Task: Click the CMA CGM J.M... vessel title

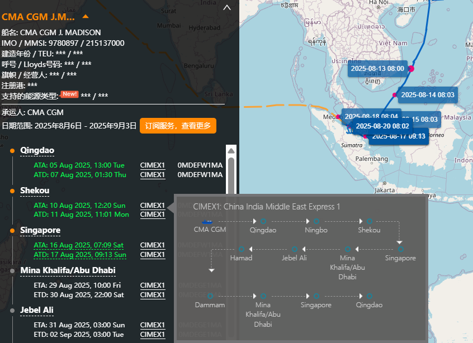Action: [x=38, y=17]
